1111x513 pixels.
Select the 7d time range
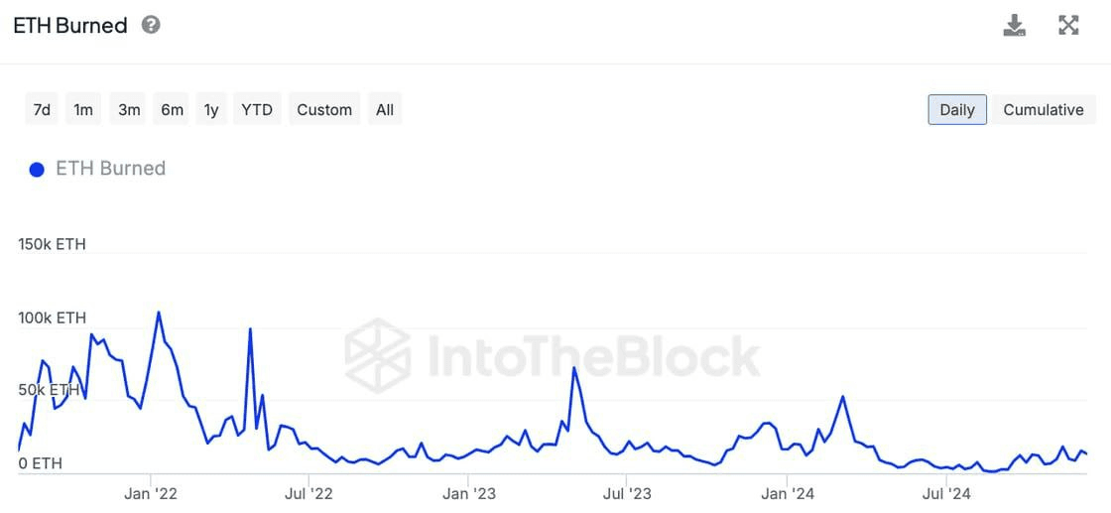tap(42, 110)
